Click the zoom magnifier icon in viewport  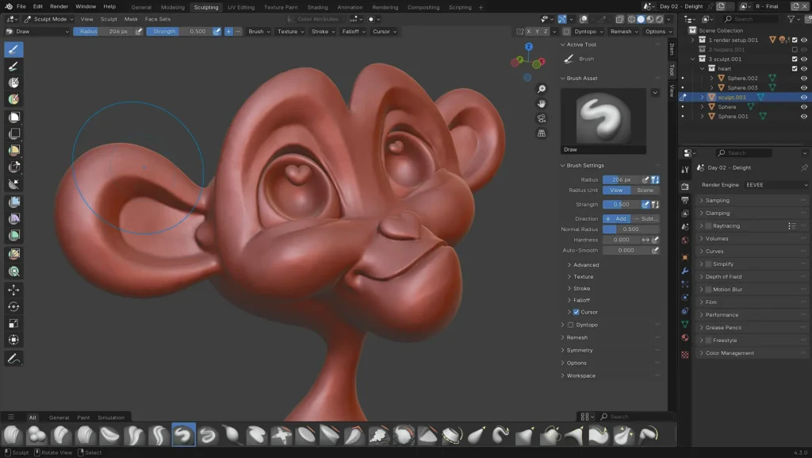point(542,89)
